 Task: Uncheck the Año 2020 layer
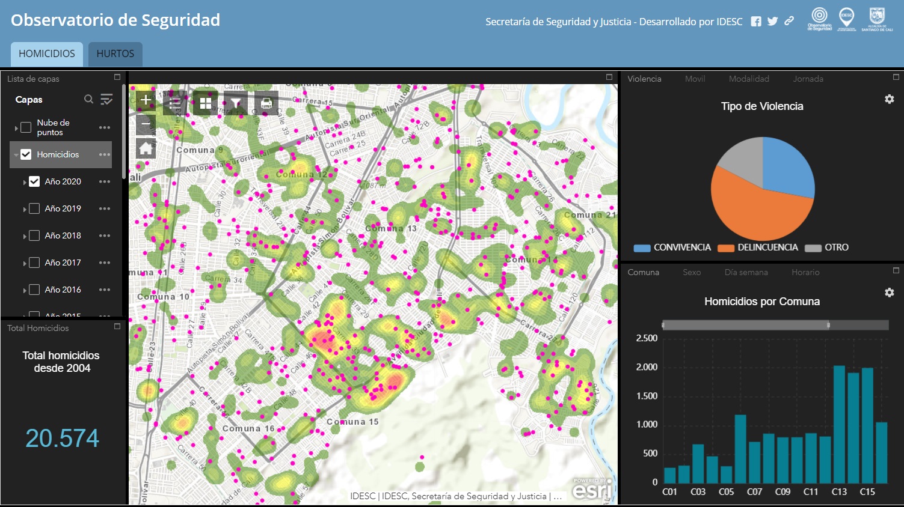point(34,181)
